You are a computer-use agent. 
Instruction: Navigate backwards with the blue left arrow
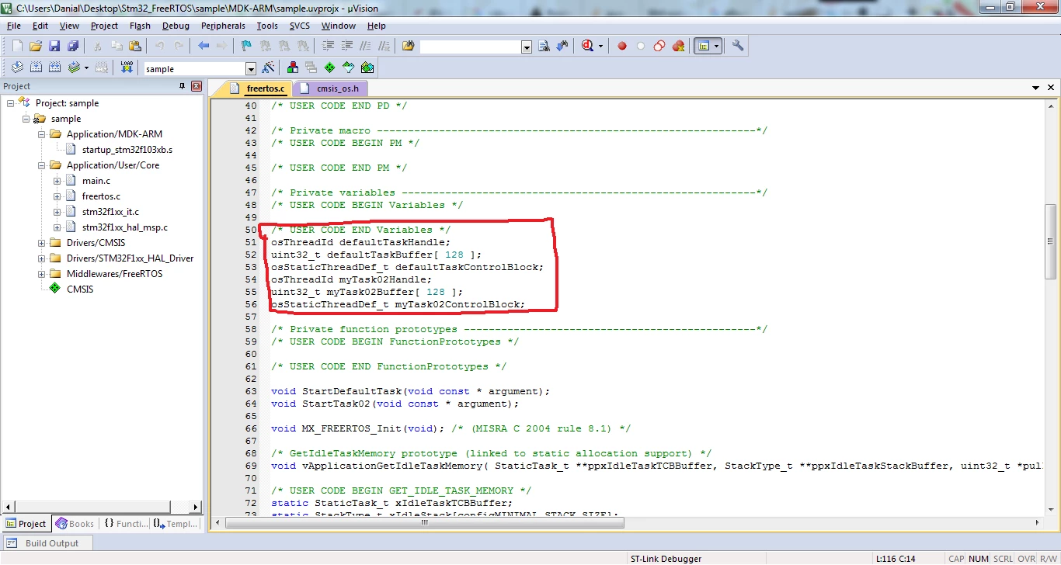coord(204,46)
